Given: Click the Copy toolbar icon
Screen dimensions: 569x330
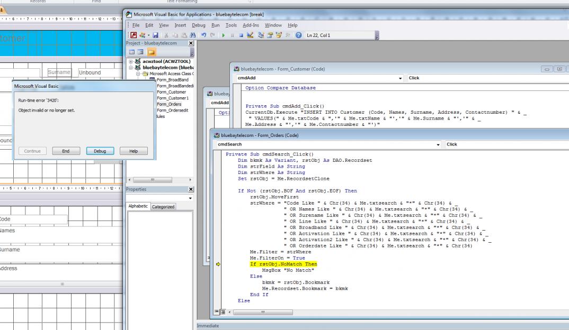Looking at the screenshot, I should click(175, 35).
